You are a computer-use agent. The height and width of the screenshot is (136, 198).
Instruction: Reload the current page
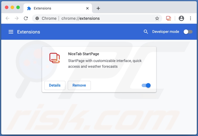point(26,19)
